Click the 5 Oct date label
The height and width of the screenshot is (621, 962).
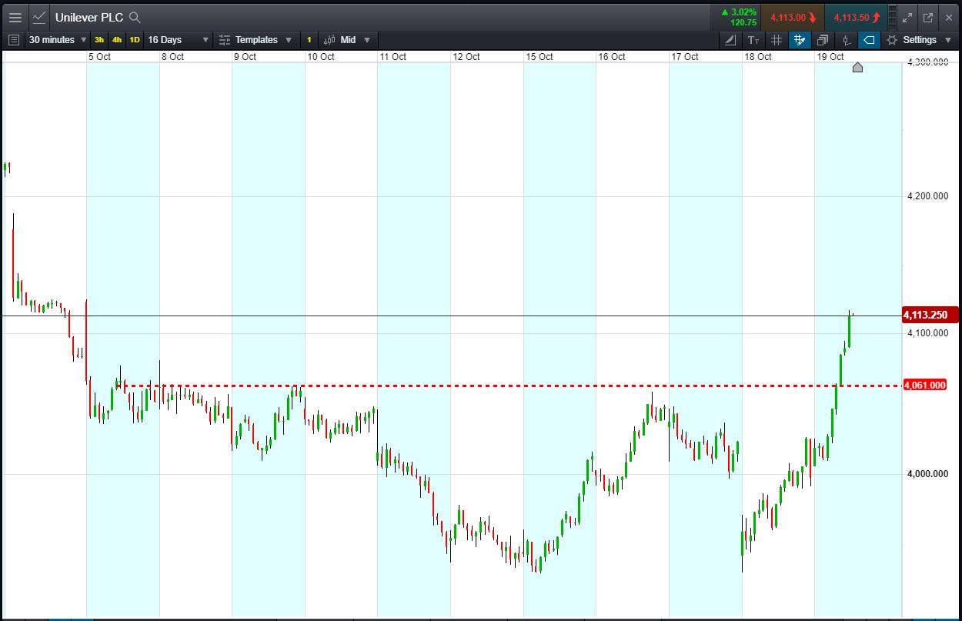pos(100,57)
